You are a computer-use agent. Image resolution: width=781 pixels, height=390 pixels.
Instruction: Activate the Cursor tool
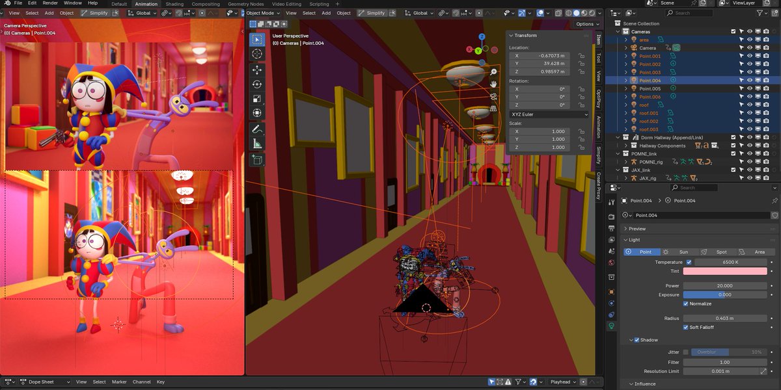click(257, 54)
